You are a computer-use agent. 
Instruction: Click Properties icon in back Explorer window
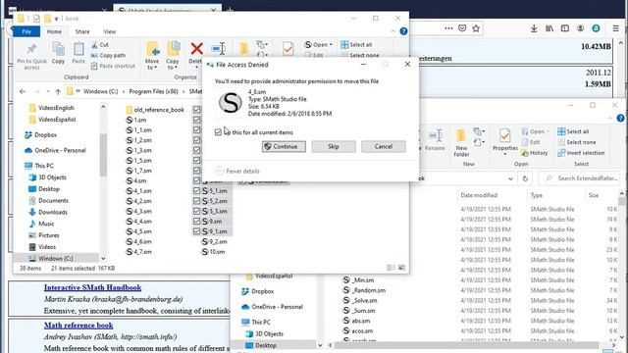pos(505,136)
